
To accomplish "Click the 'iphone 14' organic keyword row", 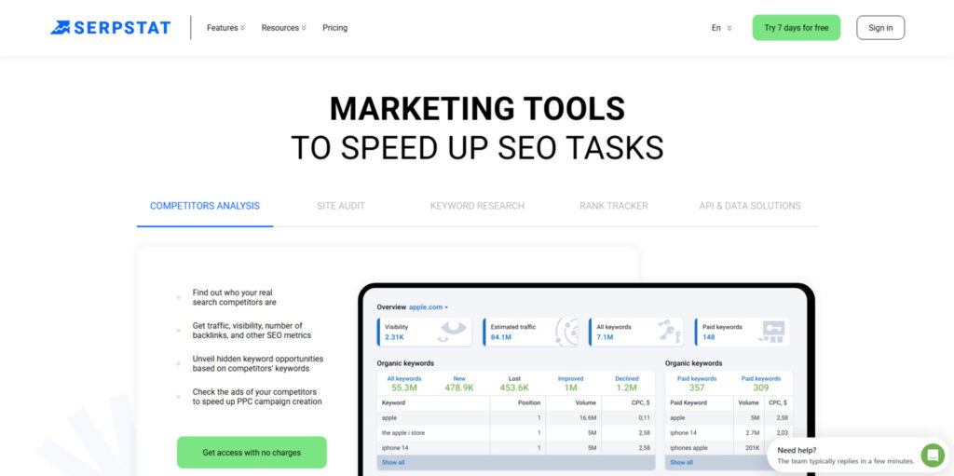I will point(516,448).
